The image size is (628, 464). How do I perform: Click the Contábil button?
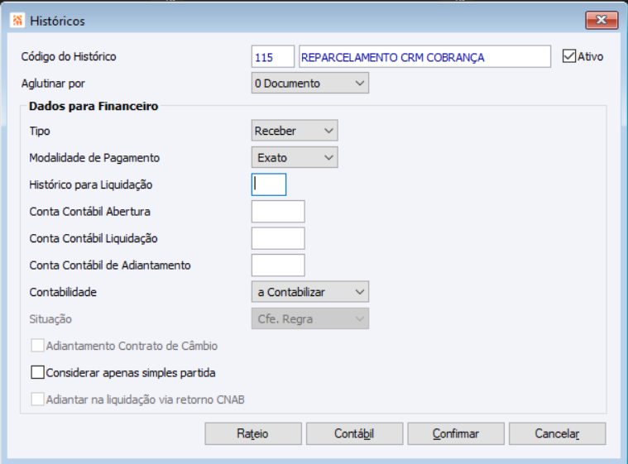pyautogui.click(x=354, y=433)
